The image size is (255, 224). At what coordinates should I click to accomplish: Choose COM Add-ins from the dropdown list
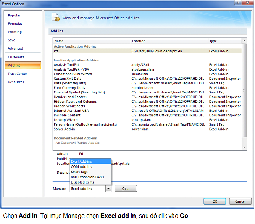81,167
